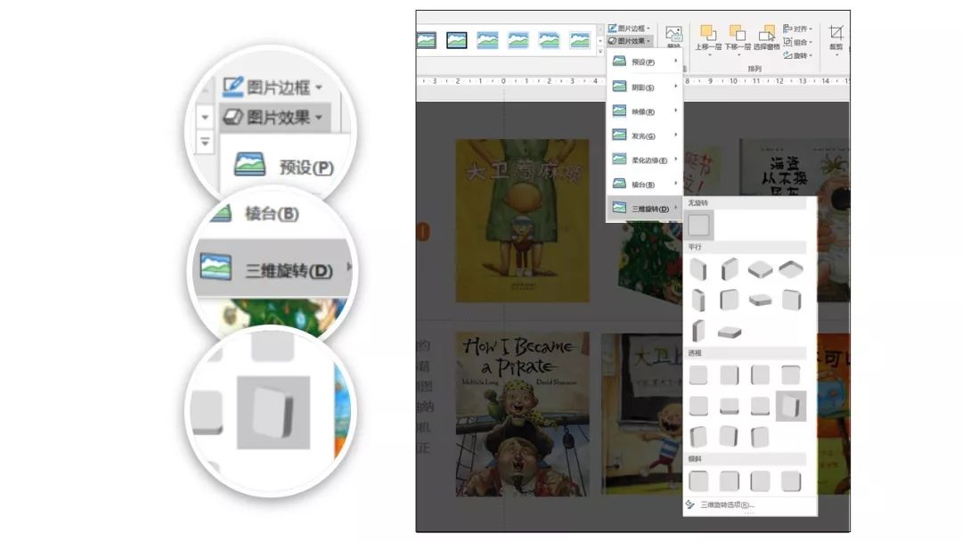Apply the black-bordered picture style thumbnail
The image size is (962, 542).
[457, 40]
